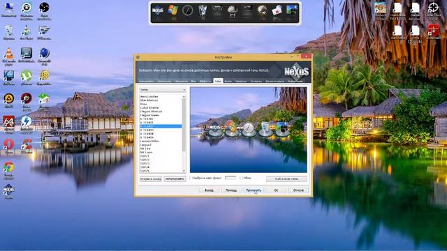Image resolution: width=447 pixels, height=251 pixels.
Task: Select 'Leopard' in the theme list
Action: click(161, 145)
